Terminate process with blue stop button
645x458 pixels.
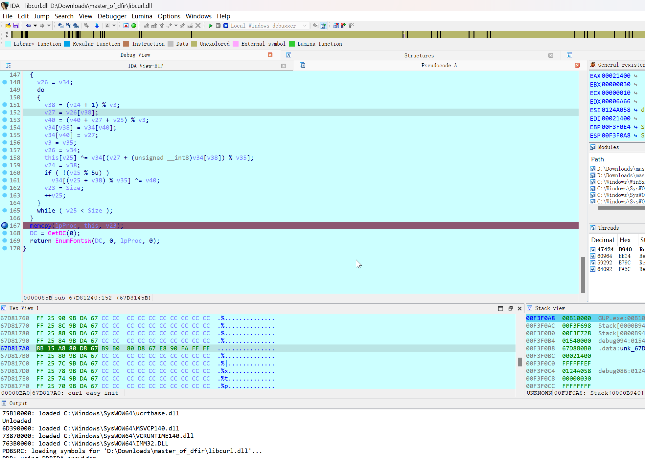point(226,26)
